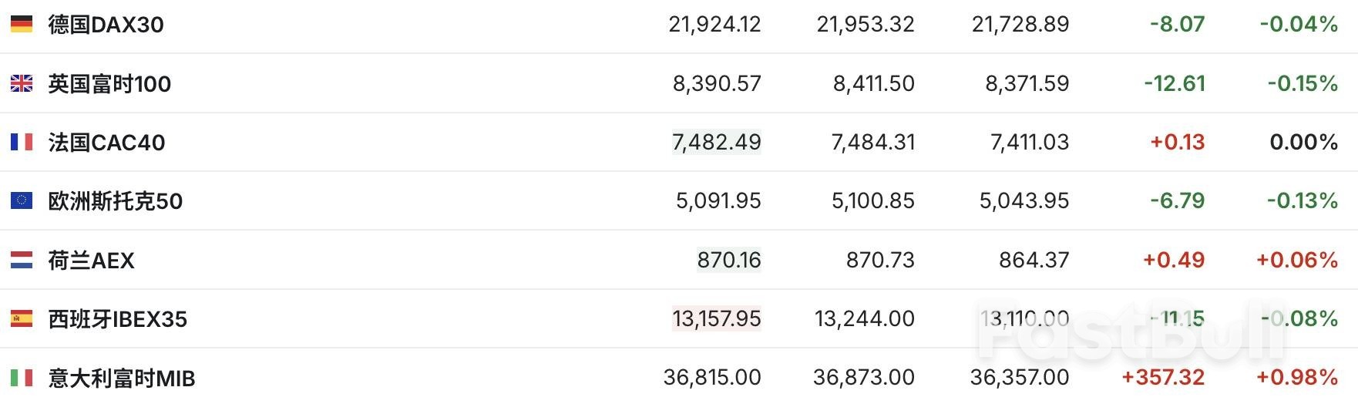Click the DAX30 high value 21,953.32
The image size is (1358, 404).
[865, 25]
